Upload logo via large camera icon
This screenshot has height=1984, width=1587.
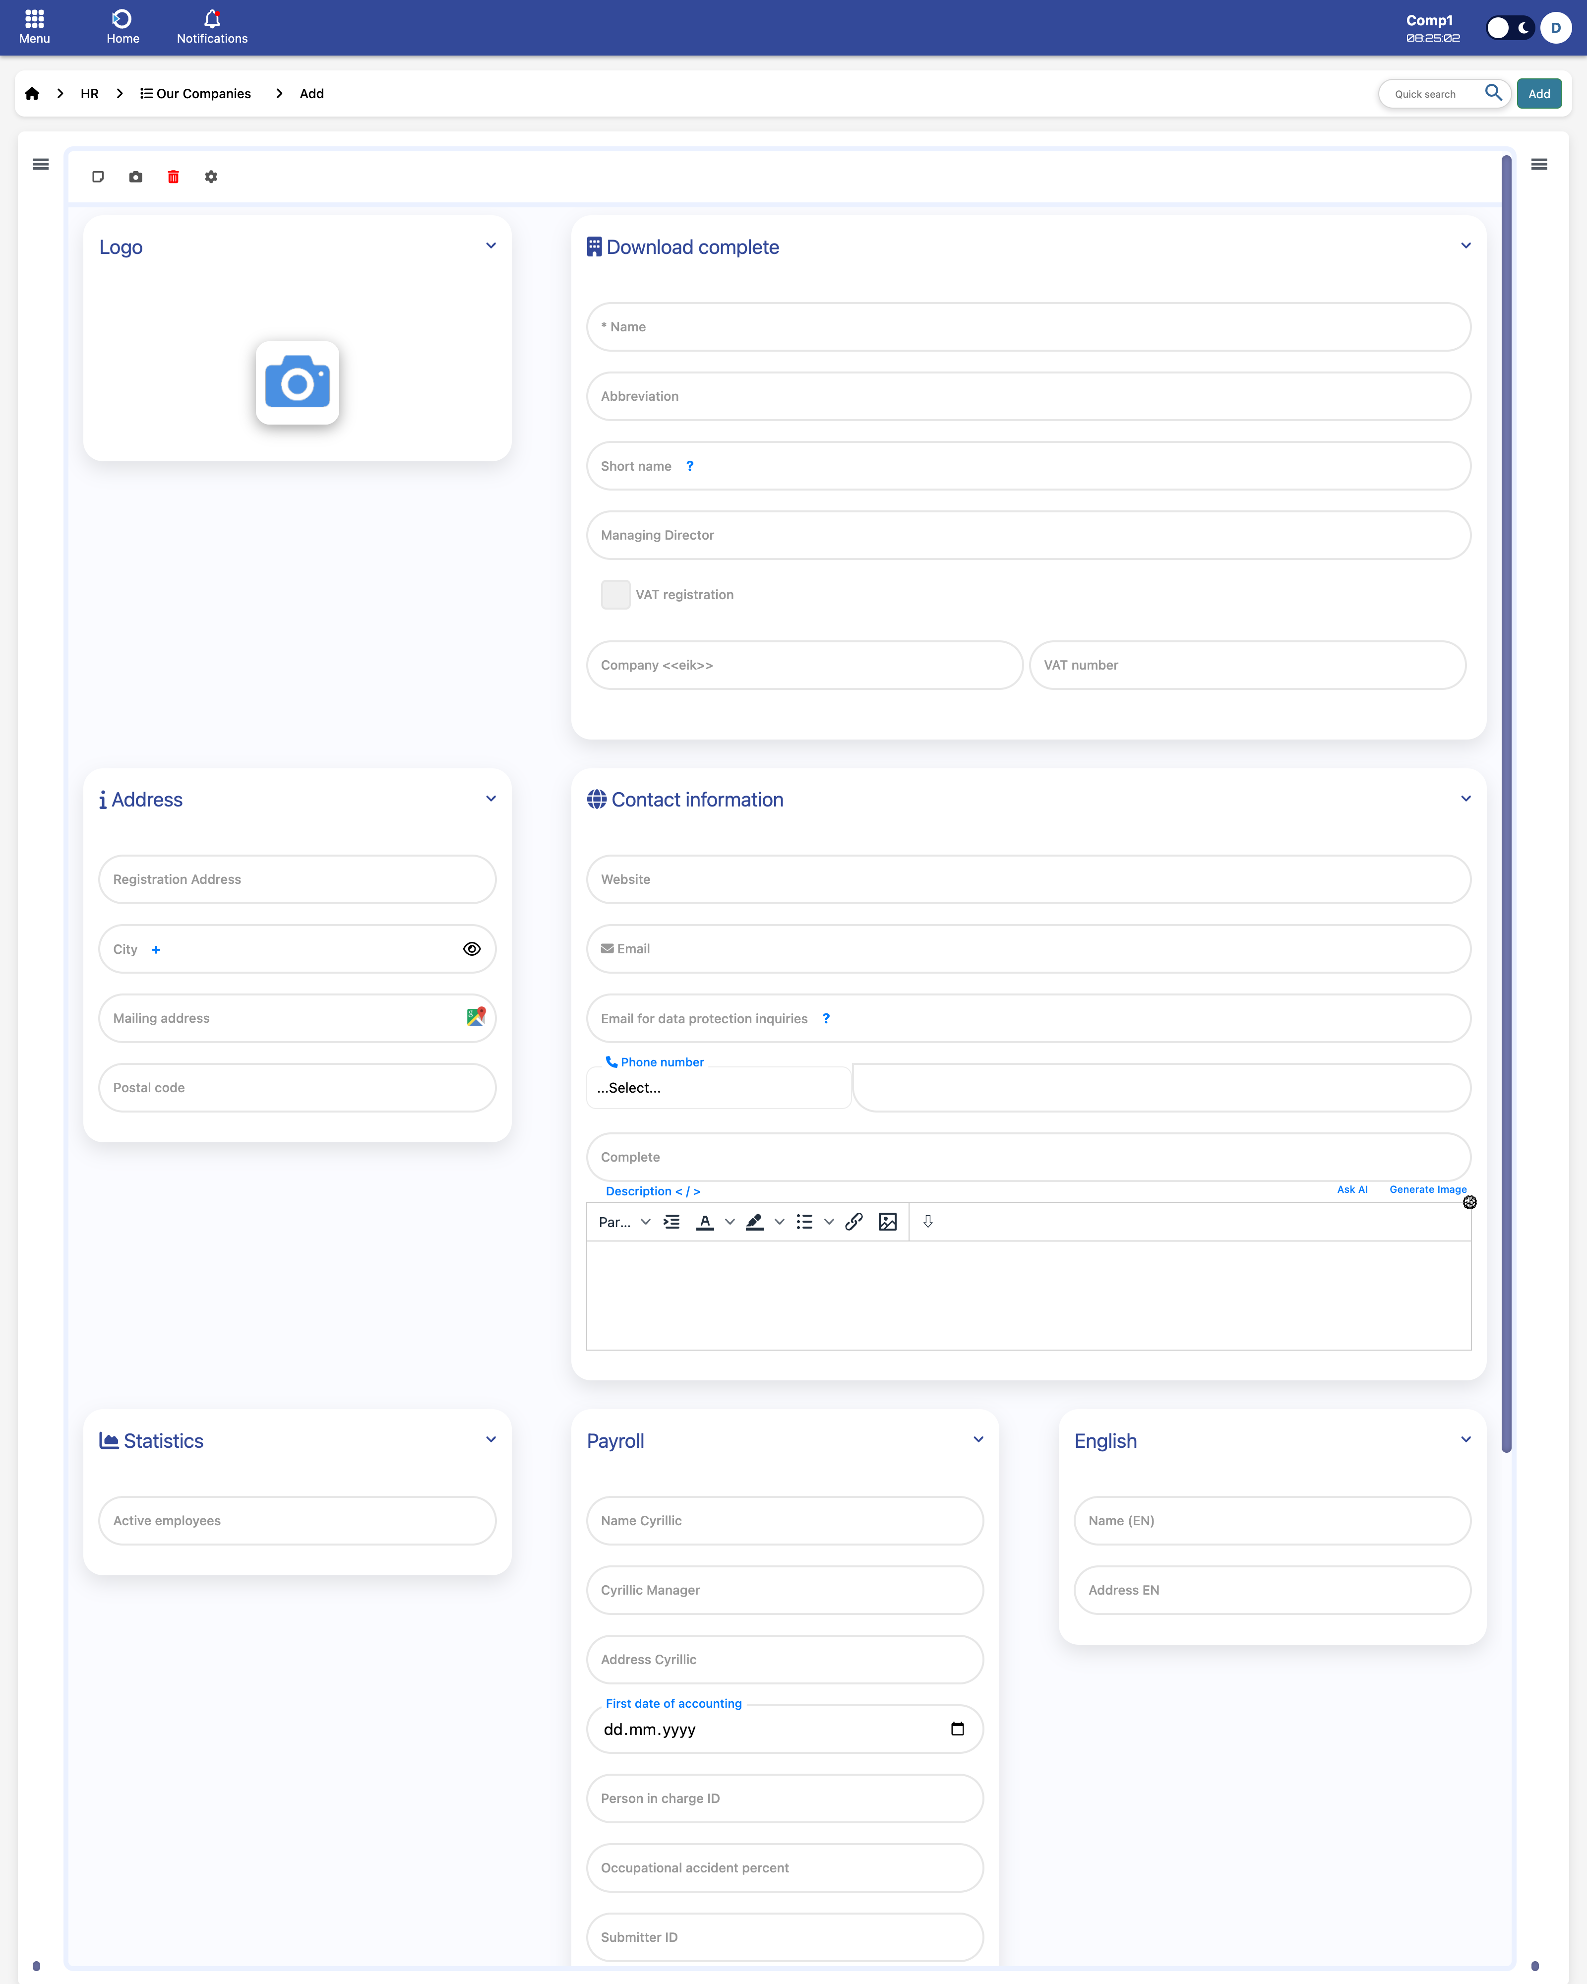coord(297,383)
